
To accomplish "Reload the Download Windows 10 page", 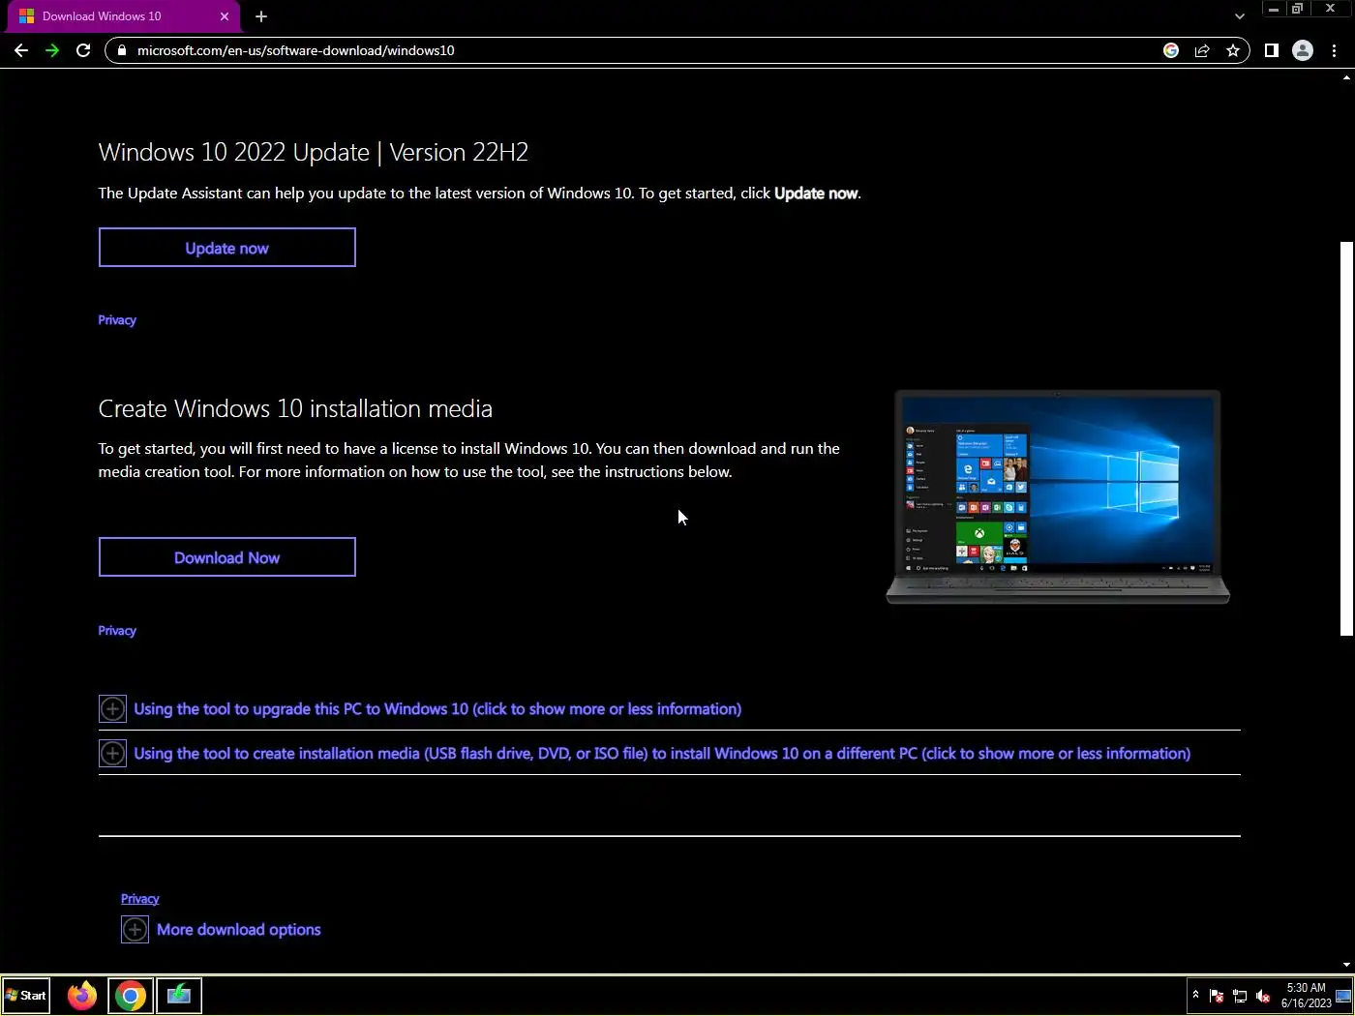I will coord(83,50).
